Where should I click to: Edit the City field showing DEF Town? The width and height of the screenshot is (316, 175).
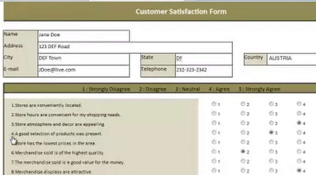pos(84,59)
